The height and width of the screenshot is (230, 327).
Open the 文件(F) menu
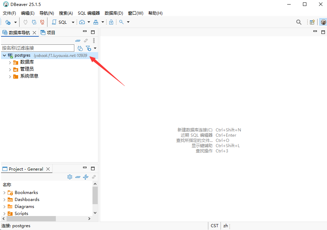coord(9,13)
